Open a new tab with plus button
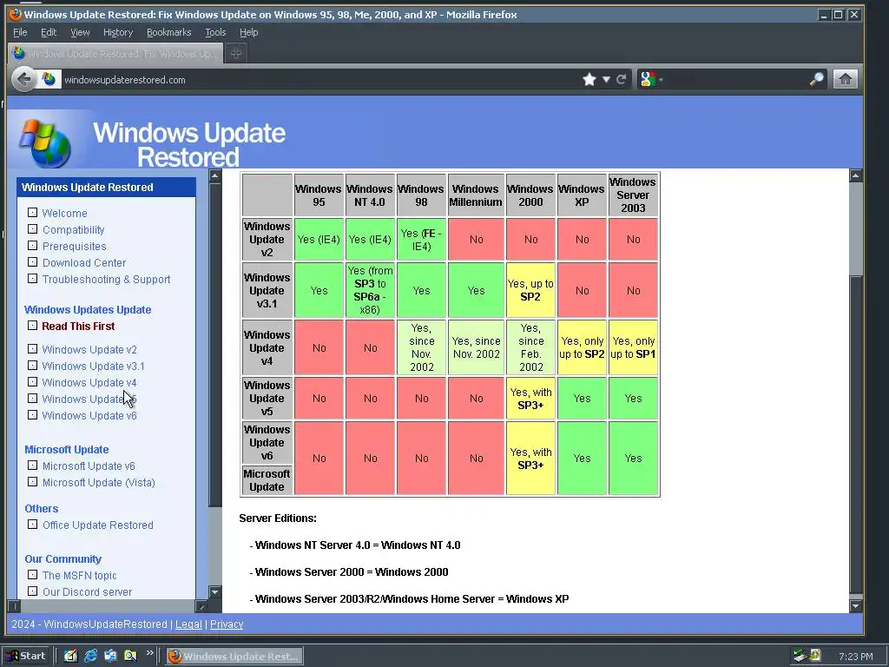The height and width of the screenshot is (667, 889). tap(236, 53)
